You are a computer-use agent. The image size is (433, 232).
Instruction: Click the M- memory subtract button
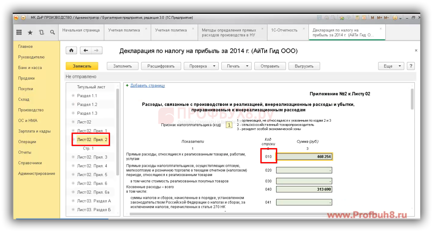(x=386, y=18)
